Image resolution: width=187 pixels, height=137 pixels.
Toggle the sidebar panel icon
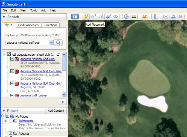75,17
